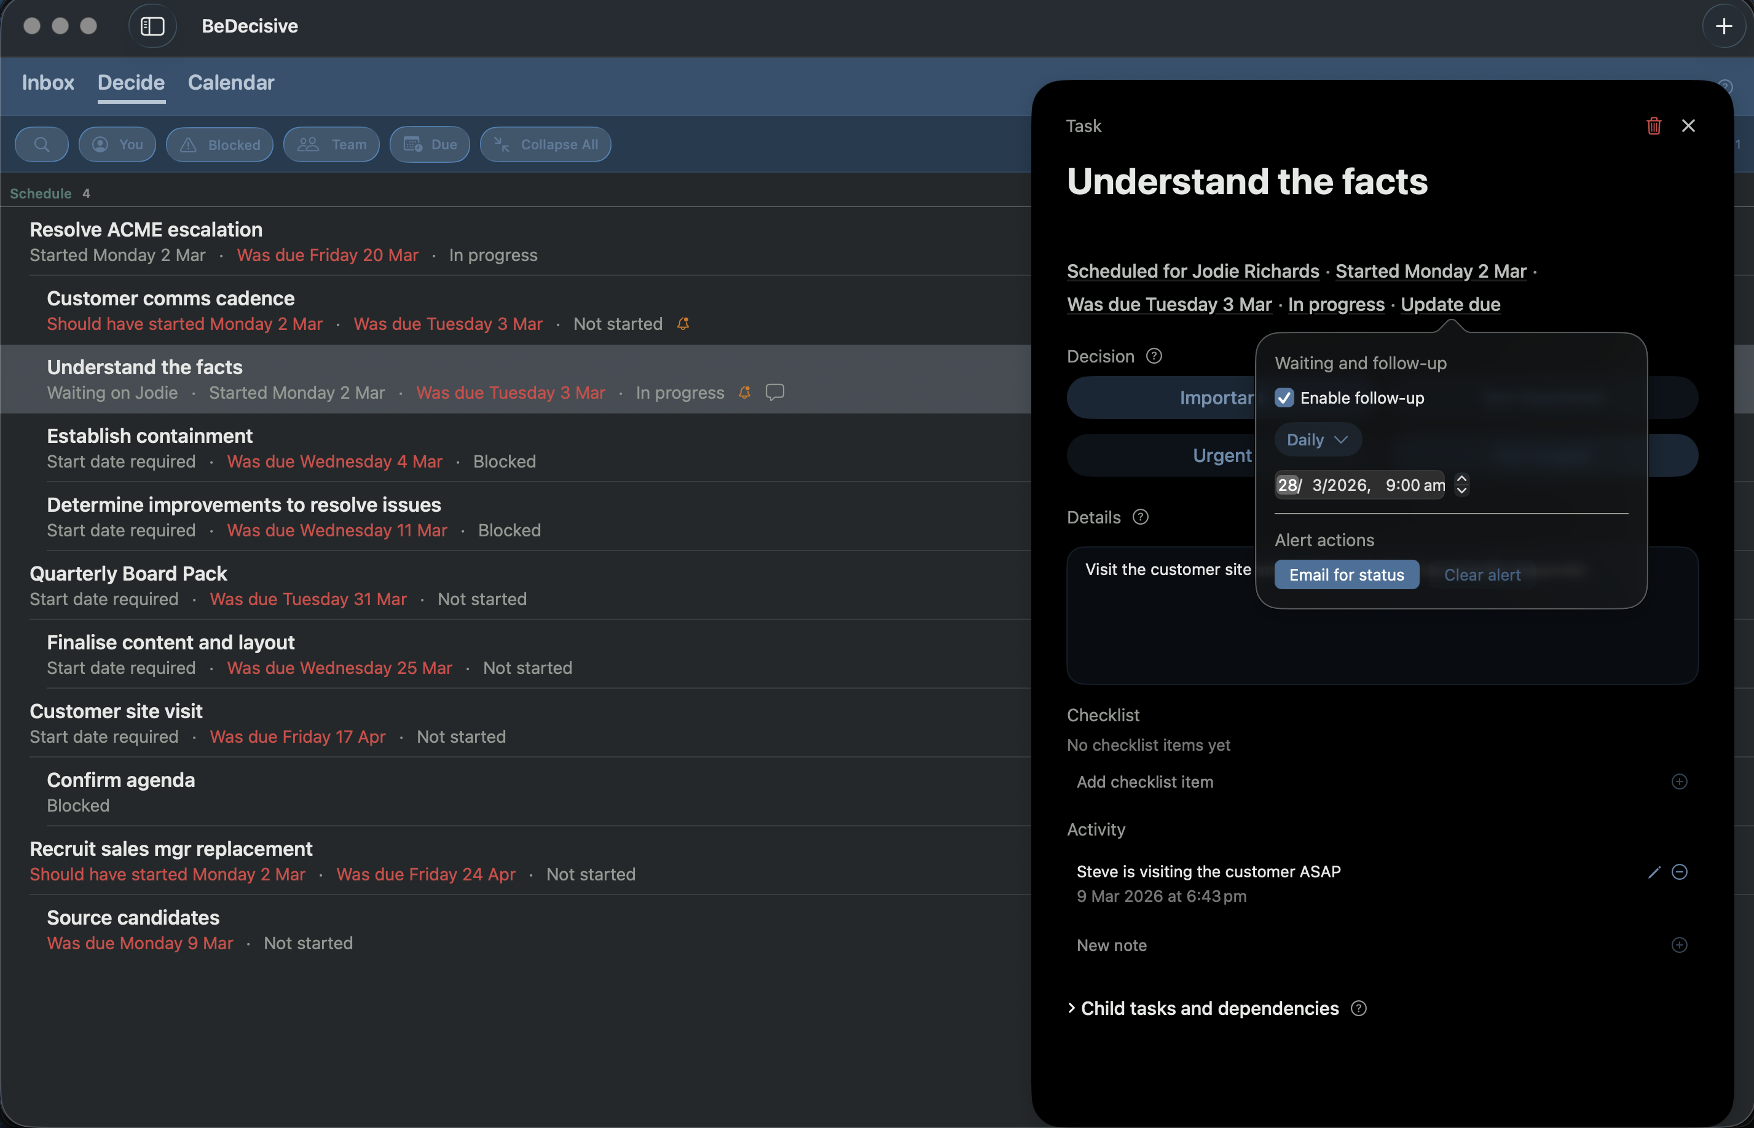1754x1128 pixels.
Task: Open the Daily frequency dropdown
Action: [x=1317, y=439]
